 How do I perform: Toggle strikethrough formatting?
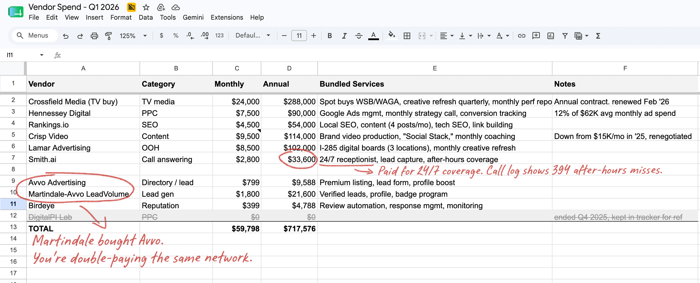tap(359, 36)
